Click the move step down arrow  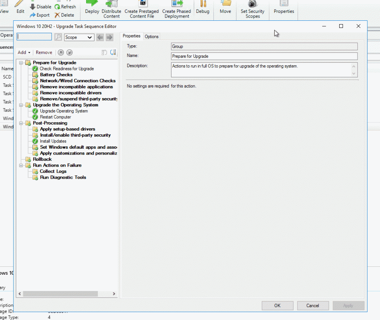tap(69, 52)
